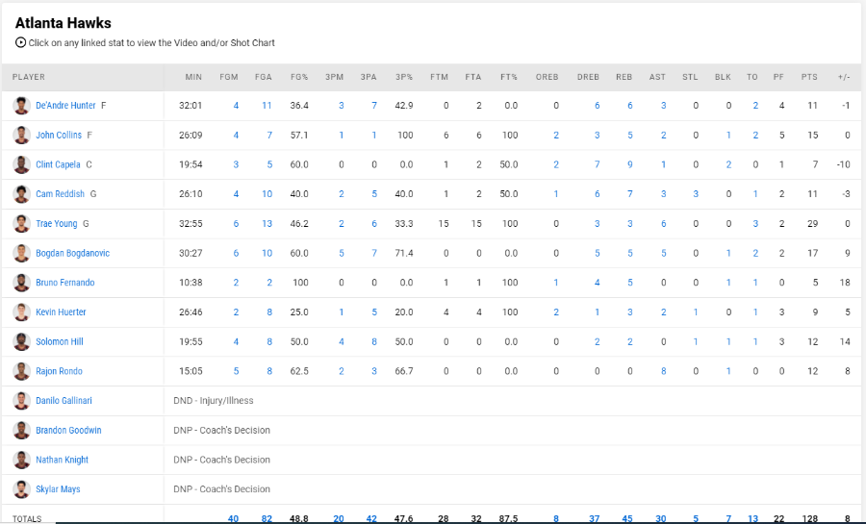The image size is (866, 524).
Task: Open Bogdan Bogdanovic's player profile link
Action: coord(73,253)
